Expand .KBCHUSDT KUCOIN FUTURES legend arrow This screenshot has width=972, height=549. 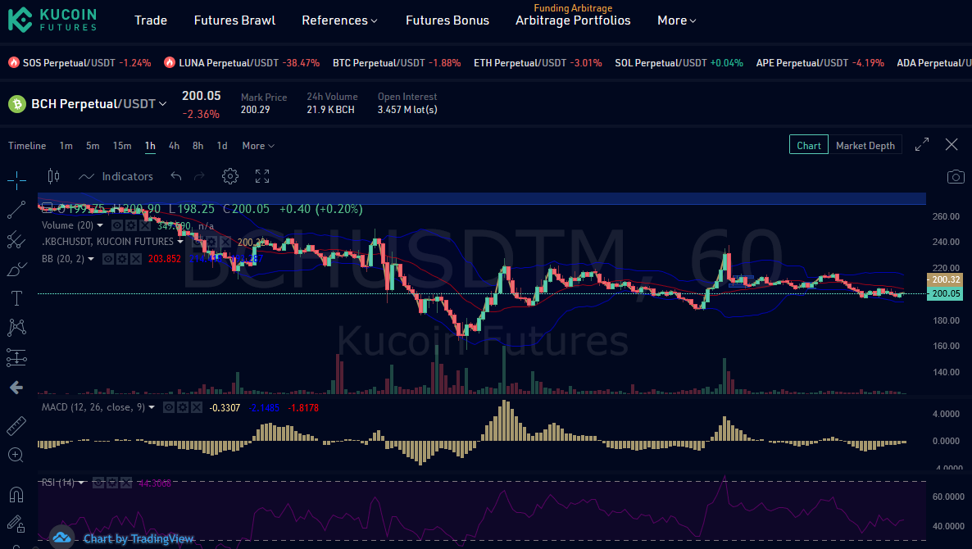coord(180,242)
